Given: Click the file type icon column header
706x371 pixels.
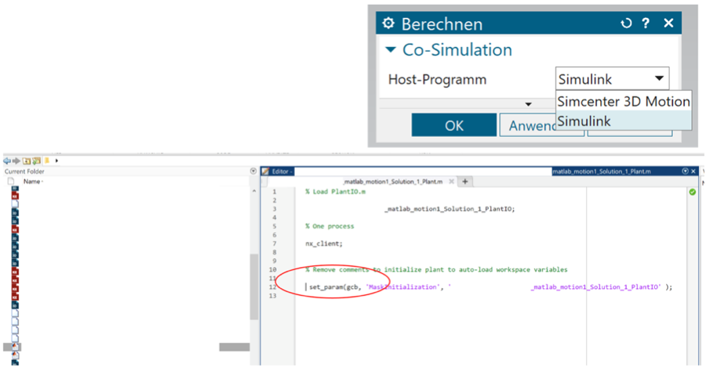Looking at the screenshot, I should point(11,182).
